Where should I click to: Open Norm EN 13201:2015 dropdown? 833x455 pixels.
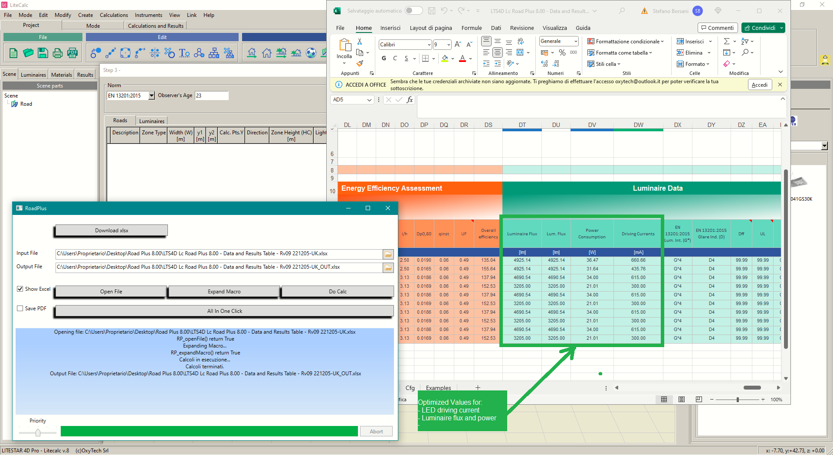click(x=151, y=96)
